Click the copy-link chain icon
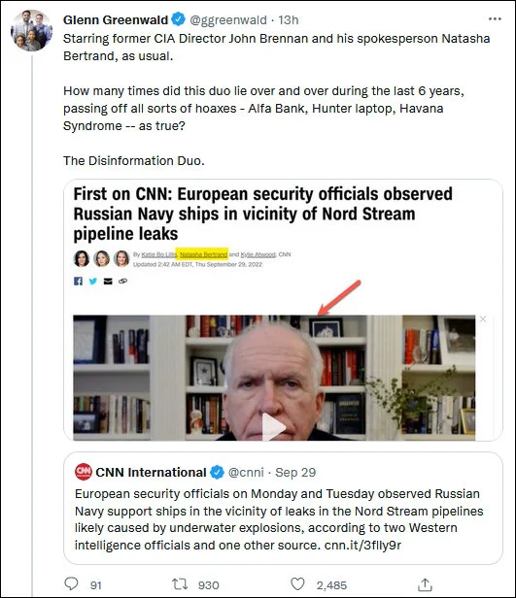 [122, 282]
